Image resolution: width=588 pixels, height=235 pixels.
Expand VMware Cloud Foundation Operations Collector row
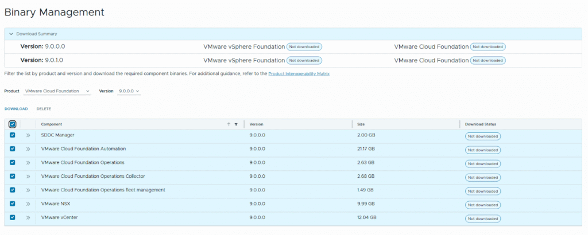[28, 177]
